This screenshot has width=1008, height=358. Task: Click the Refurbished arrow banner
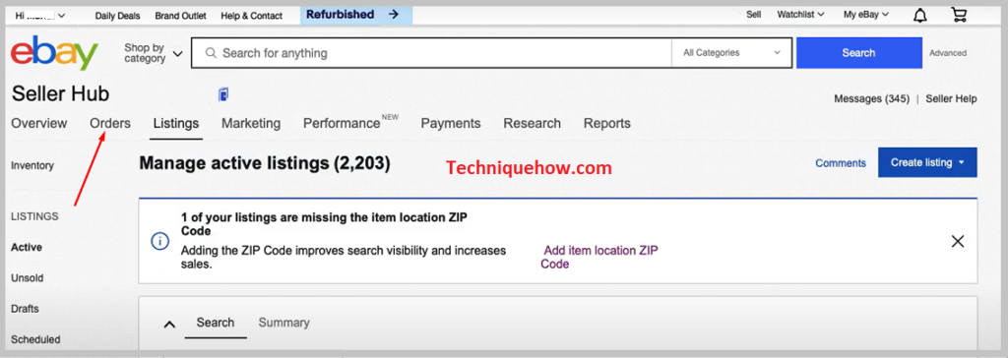pyautogui.click(x=356, y=14)
